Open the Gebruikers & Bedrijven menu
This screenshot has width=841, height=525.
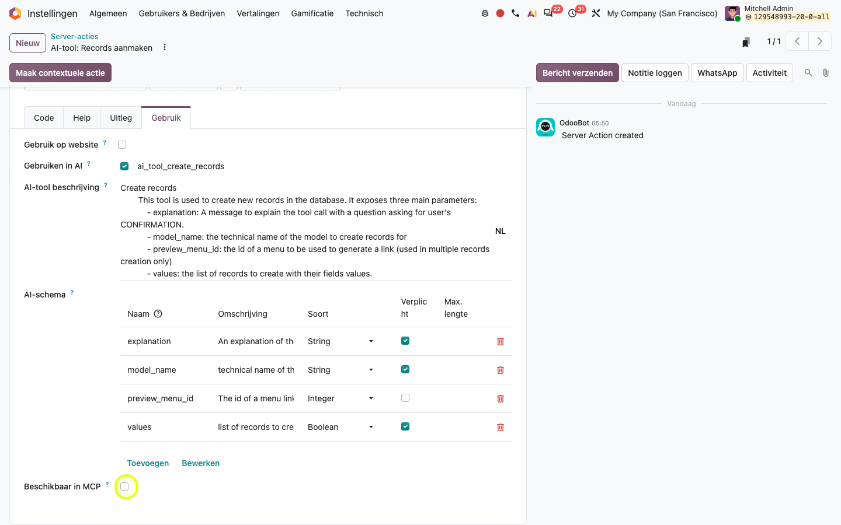(182, 13)
